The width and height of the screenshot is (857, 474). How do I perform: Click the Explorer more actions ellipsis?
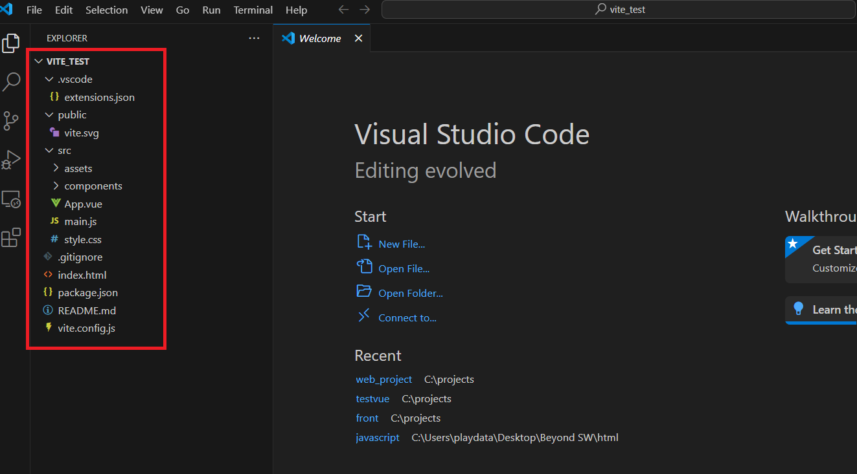(254, 38)
